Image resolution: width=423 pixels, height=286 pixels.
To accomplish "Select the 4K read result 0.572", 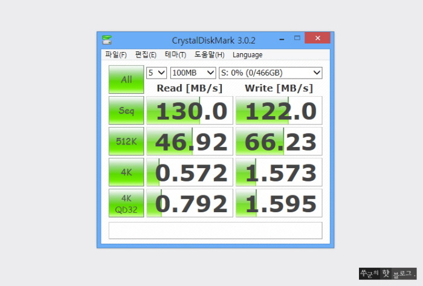I will 190,172.
